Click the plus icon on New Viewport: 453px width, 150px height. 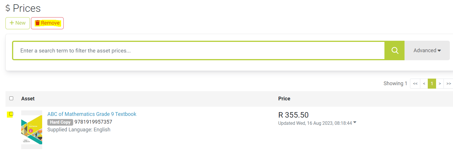[12, 23]
